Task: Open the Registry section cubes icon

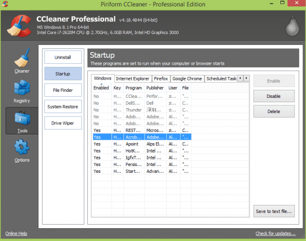Action: pyautogui.click(x=22, y=87)
